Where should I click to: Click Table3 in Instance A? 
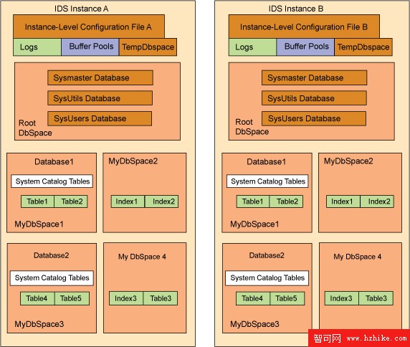[x=161, y=298]
